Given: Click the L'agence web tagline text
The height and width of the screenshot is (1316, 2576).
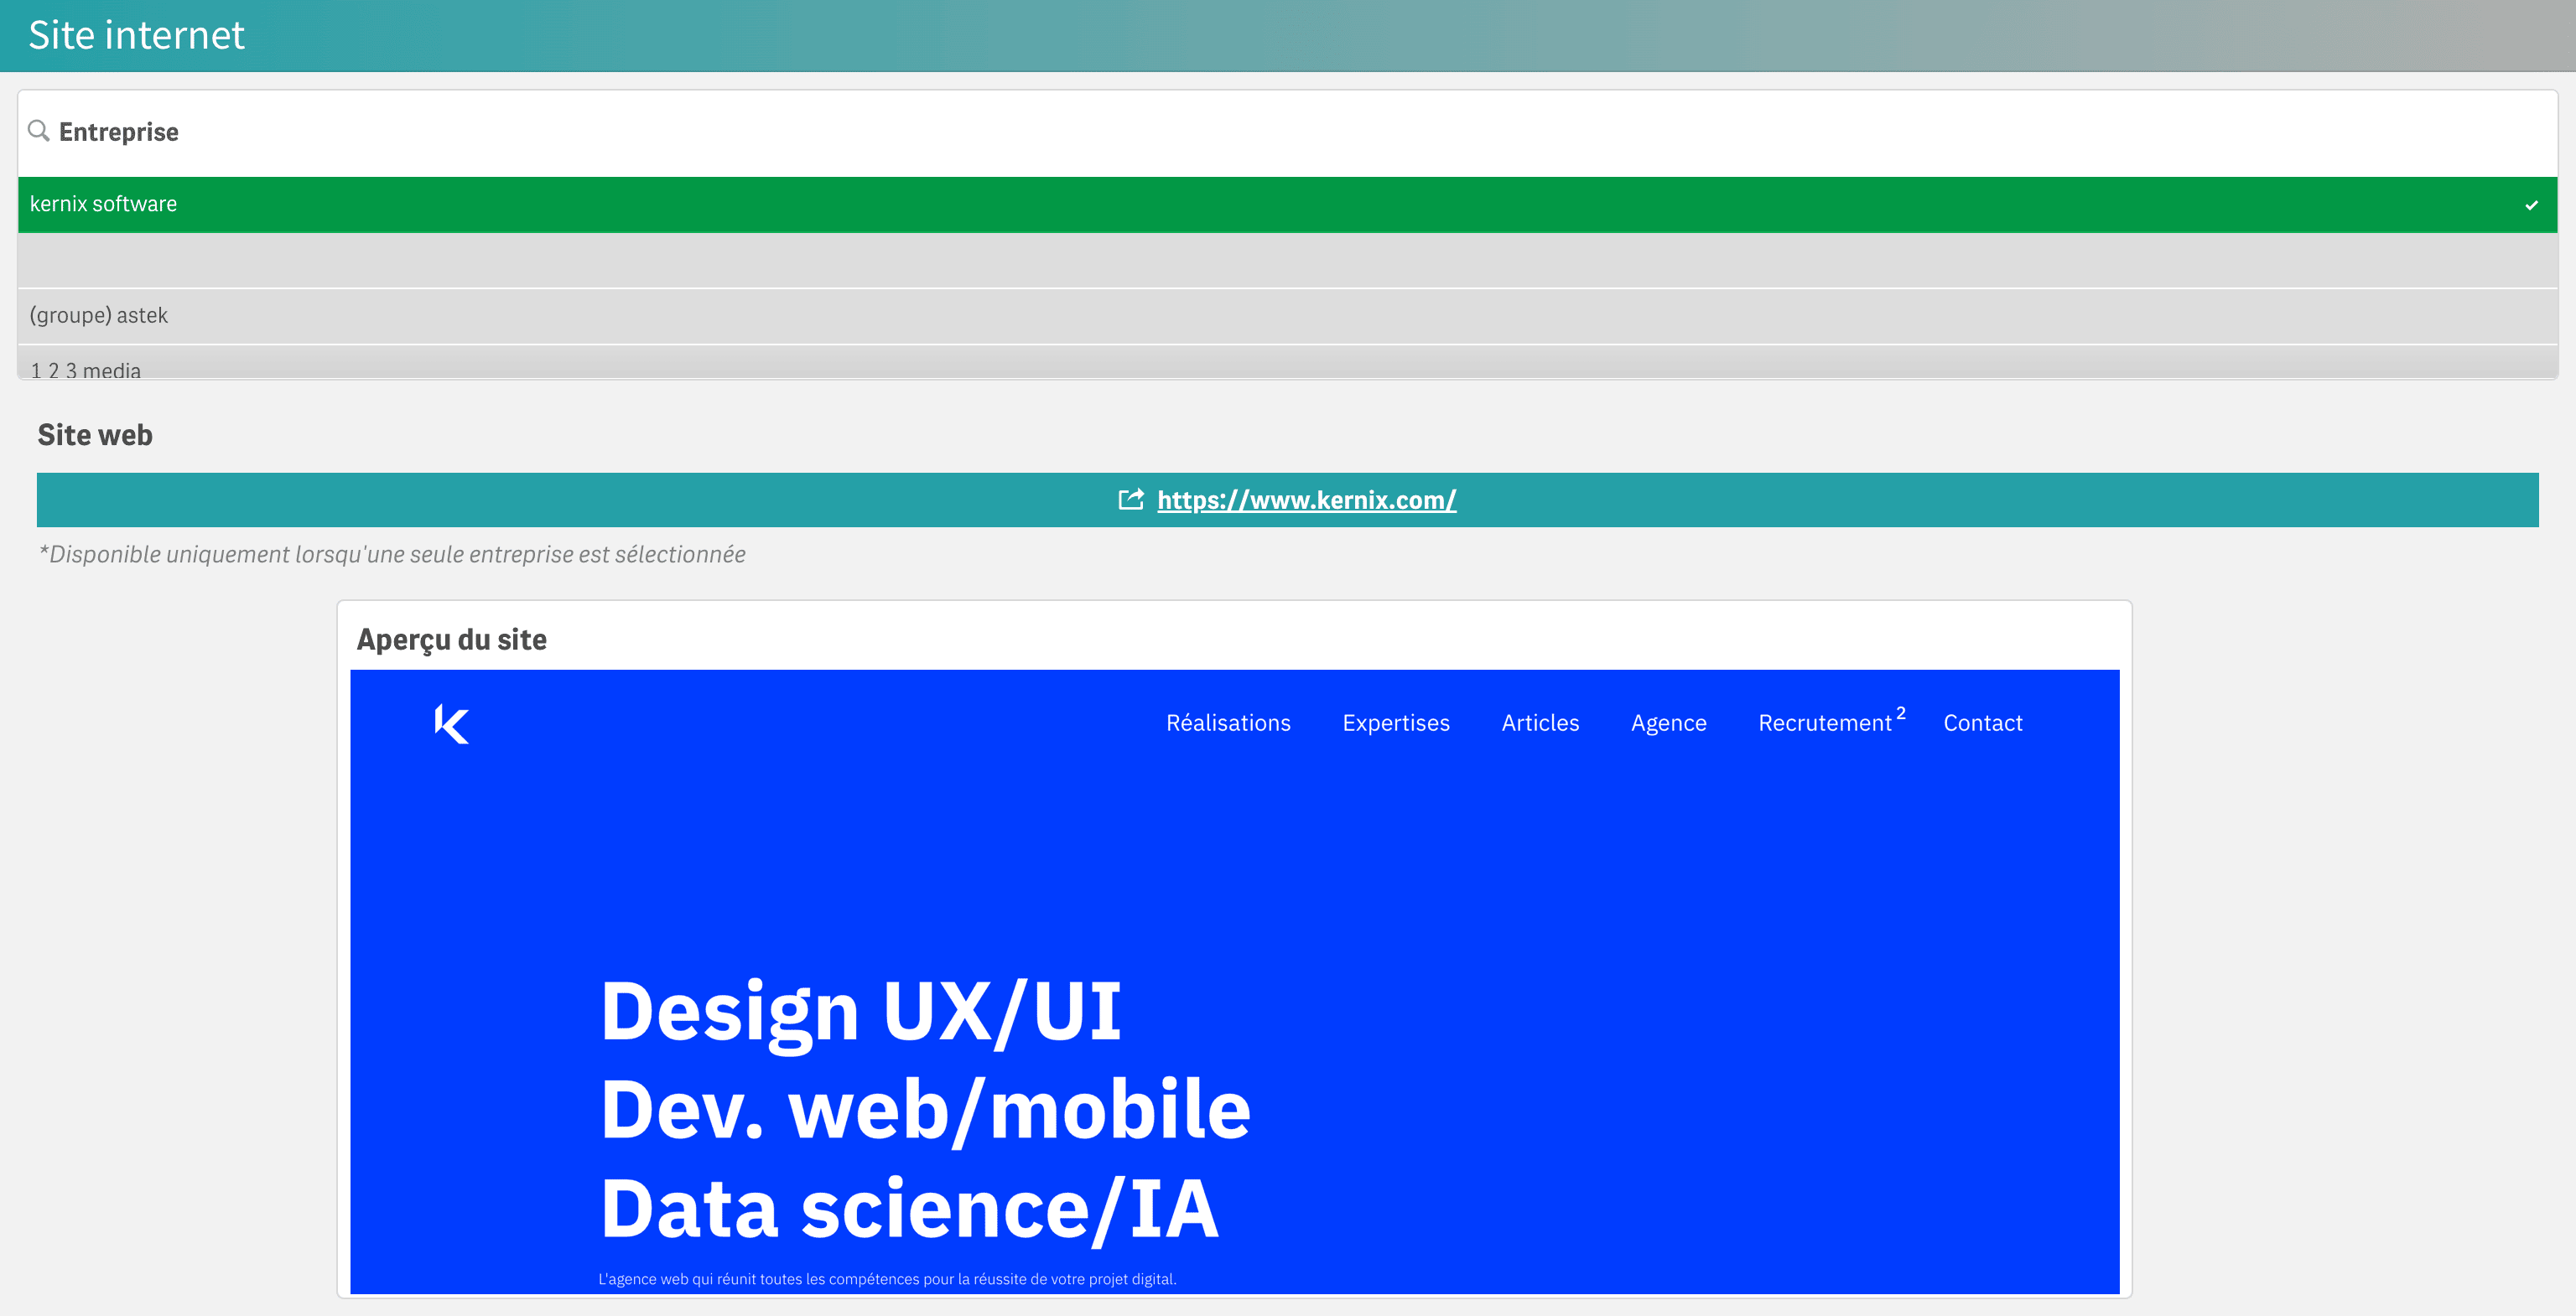Looking at the screenshot, I should [887, 1279].
